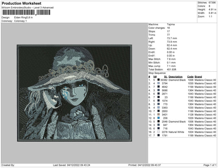Select stitch count 1074
The image size is (218, 168).
[x=165, y=101]
